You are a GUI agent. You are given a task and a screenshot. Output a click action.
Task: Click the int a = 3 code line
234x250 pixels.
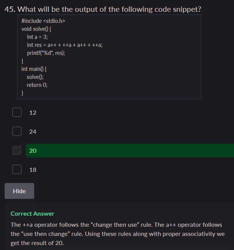[37, 37]
